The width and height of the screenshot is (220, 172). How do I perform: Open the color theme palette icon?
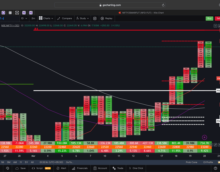7,168
